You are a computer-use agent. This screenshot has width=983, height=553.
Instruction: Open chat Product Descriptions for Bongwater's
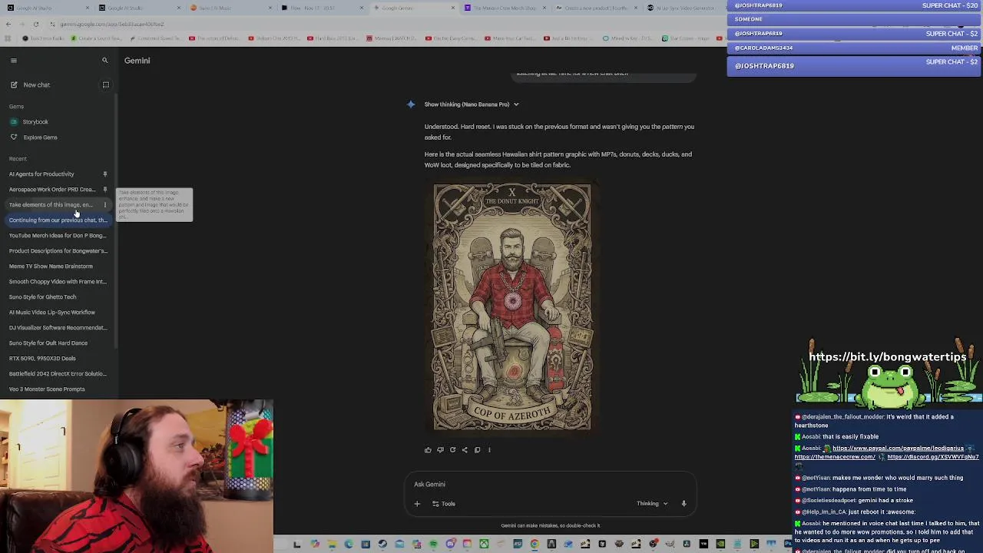point(58,250)
